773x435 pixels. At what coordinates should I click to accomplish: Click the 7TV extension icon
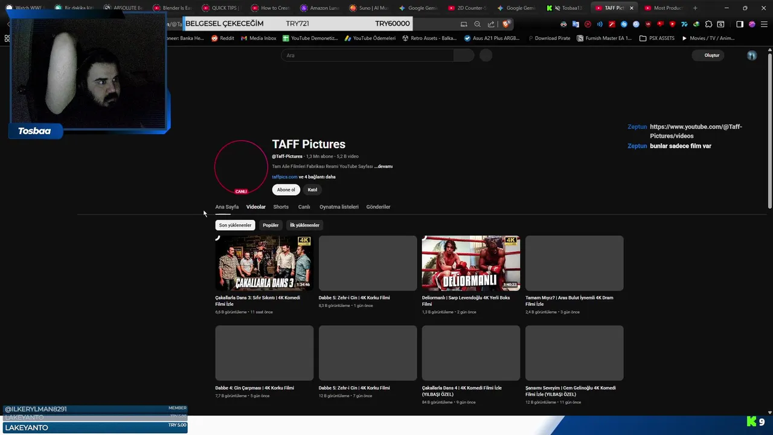click(684, 24)
